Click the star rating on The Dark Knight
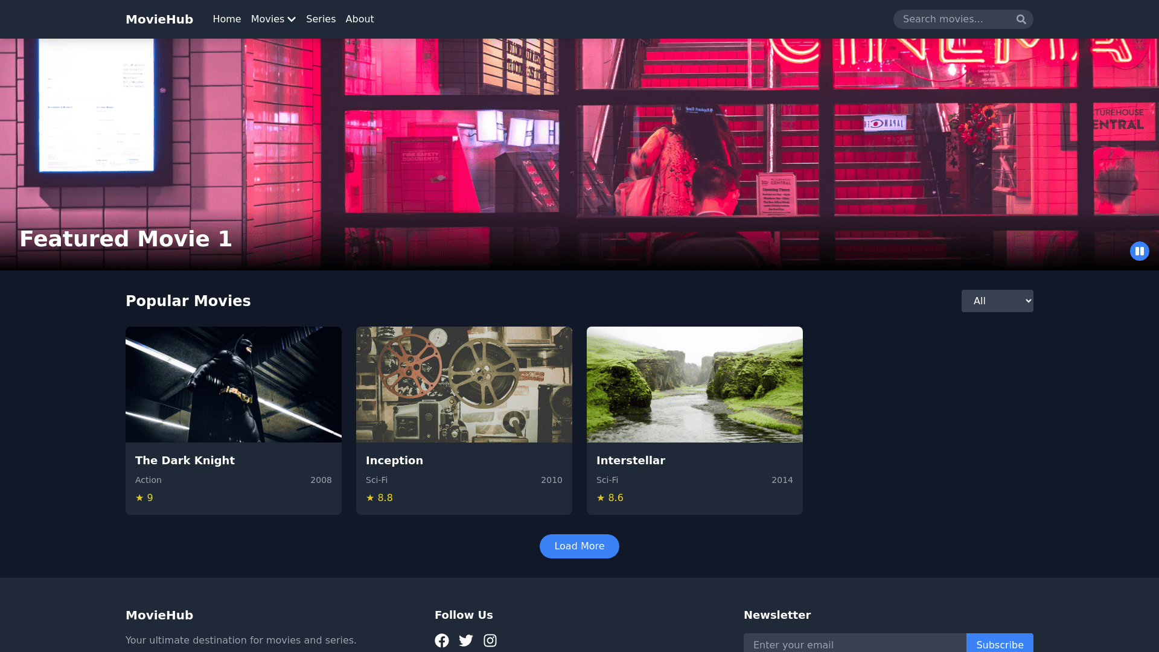The width and height of the screenshot is (1159, 652). 144,498
